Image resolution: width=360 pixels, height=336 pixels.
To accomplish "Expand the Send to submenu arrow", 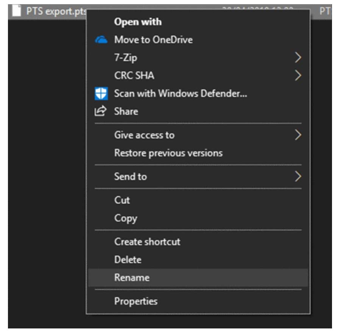I will point(298,177).
